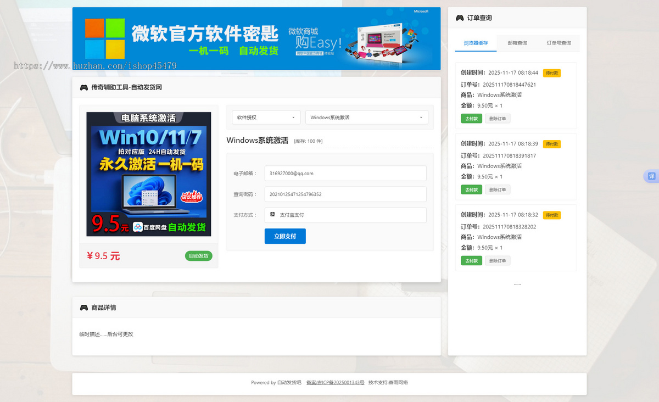Click order number 202511170818447621 text
This screenshot has width=659, height=402.
pyautogui.click(x=509, y=85)
